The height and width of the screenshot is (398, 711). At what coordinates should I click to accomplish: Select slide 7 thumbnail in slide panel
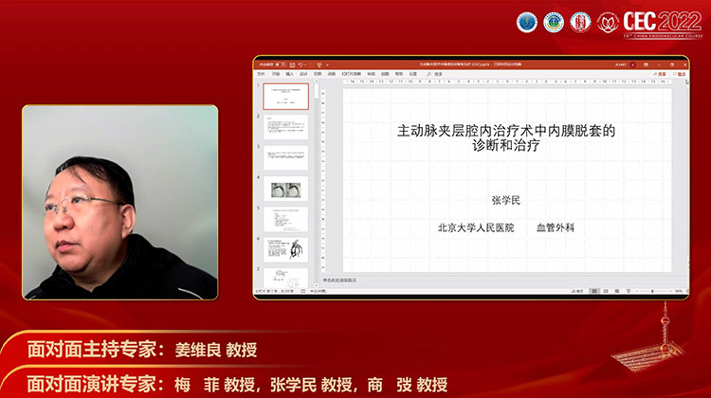pyautogui.click(x=285, y=277)
